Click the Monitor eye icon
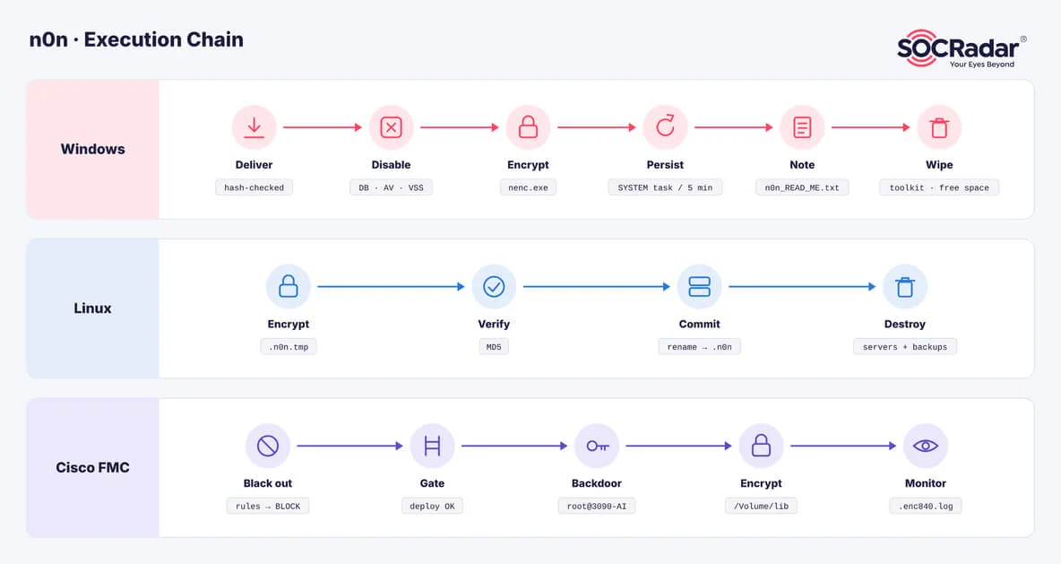 (x=926, y=446)
